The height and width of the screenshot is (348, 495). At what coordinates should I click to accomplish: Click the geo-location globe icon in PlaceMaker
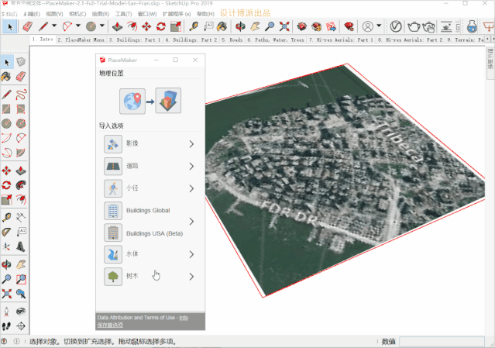pyautogui.click(x=132, y=101)
